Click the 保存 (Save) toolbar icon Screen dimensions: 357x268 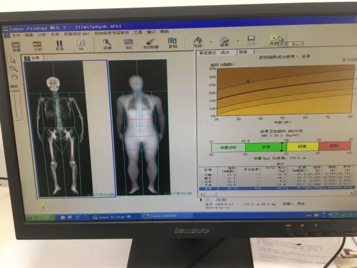tap(251, 41)
